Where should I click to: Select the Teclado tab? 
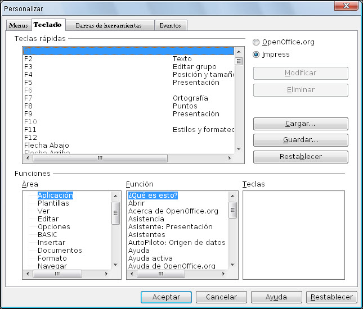[x=48, y=25]
